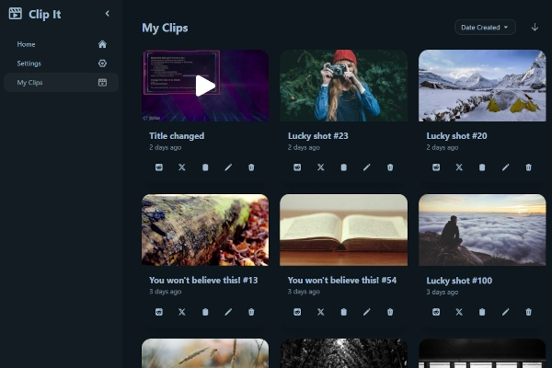
Task: Open the wheat grass clip thumbnail
Action: click(x=205, y=353)
